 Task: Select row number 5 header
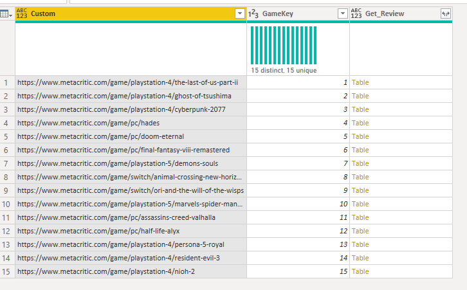pyautogui.click(x=7, y=136)
